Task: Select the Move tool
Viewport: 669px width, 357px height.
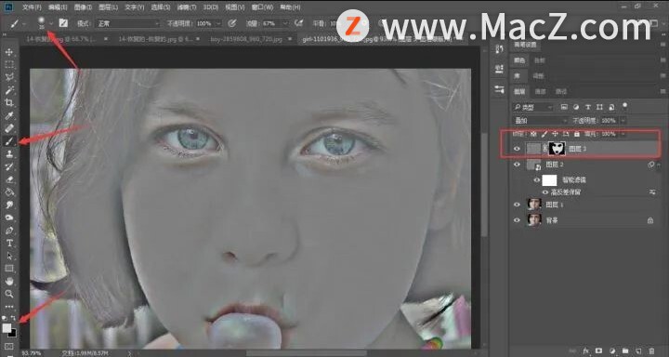Action: pos(9,52)
